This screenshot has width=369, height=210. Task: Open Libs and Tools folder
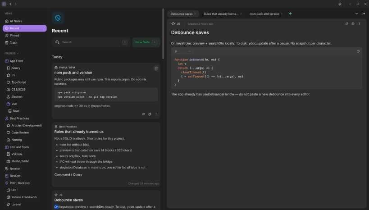[24, 147]
